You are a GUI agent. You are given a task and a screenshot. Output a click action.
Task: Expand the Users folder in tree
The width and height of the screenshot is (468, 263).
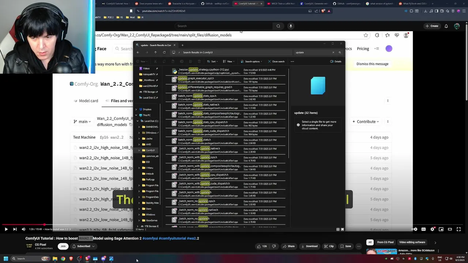click(x=139, y=209)
